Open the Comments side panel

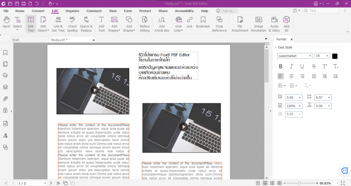(x=5, y=76)
